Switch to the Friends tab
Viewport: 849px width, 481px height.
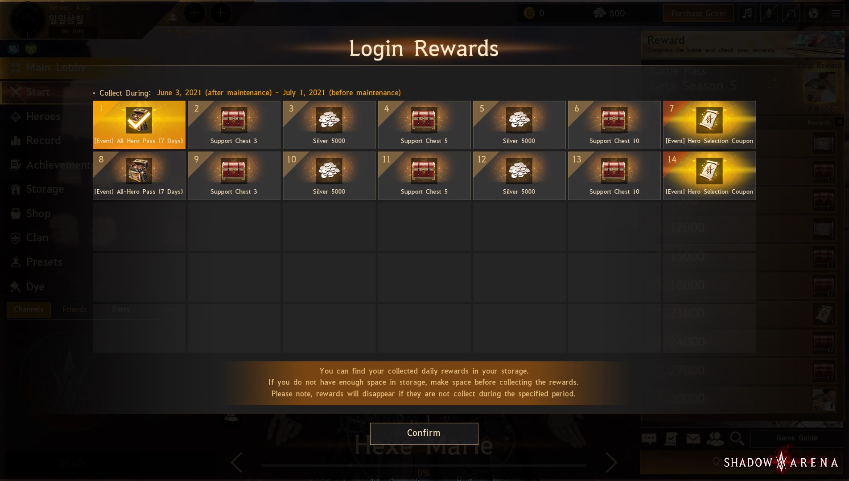(74, 310)
